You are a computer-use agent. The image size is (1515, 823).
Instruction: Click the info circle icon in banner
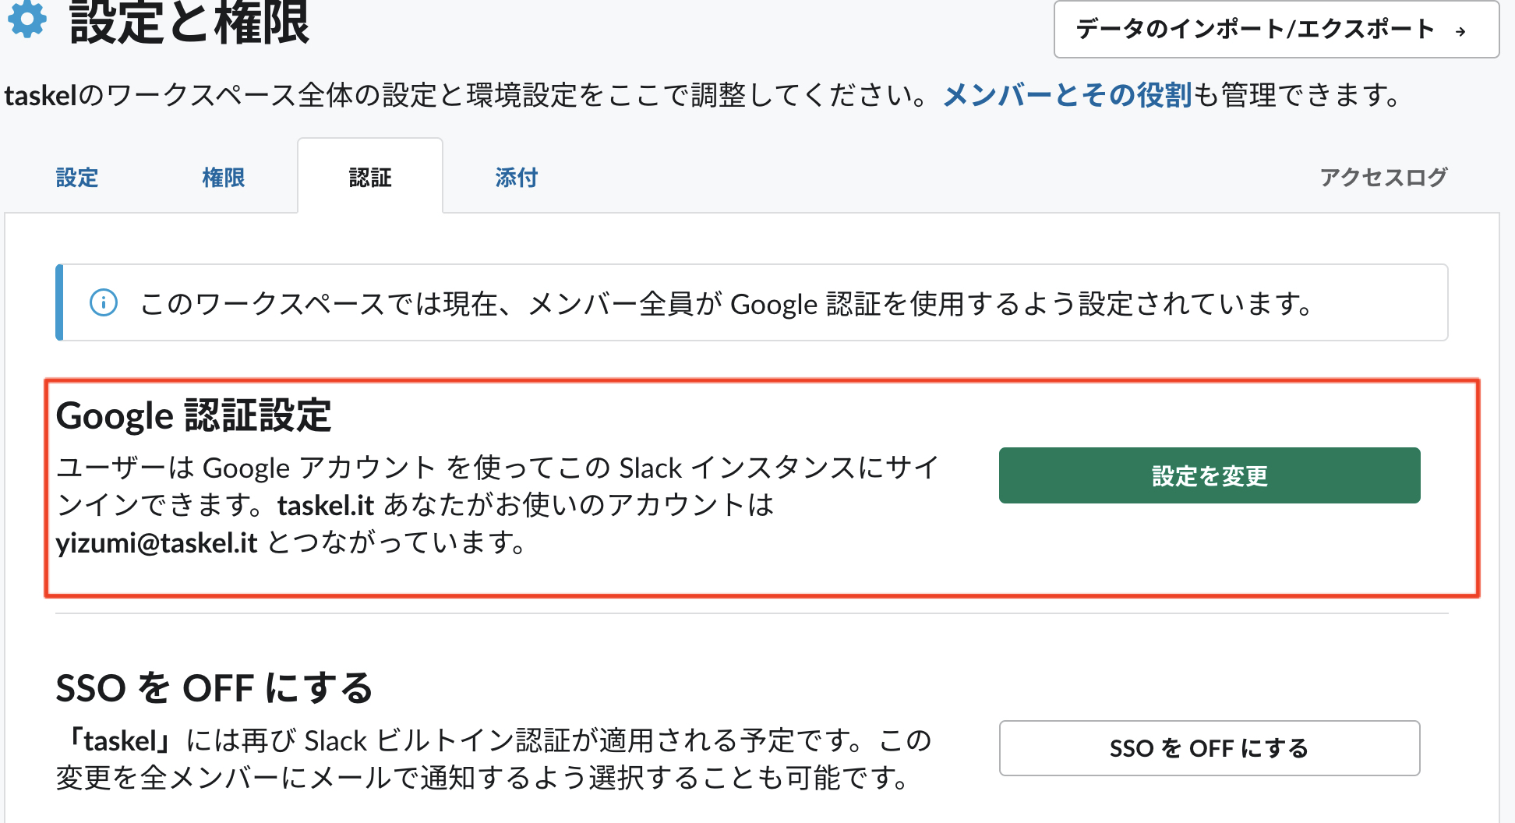tap(104, 302)
